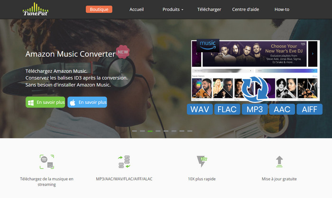Click the pink NEW badge
Image resolution: width=332 pixels, height=198 pixels.
click(x=123, y=52)
